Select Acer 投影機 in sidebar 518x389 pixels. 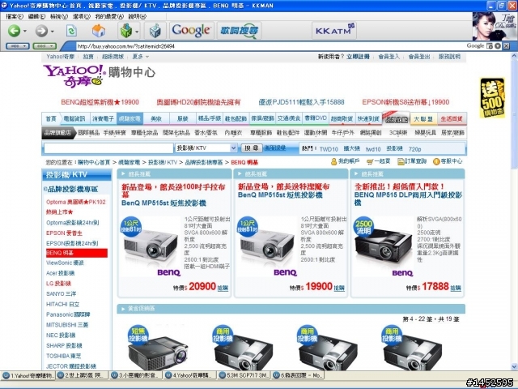click(61, 273)
